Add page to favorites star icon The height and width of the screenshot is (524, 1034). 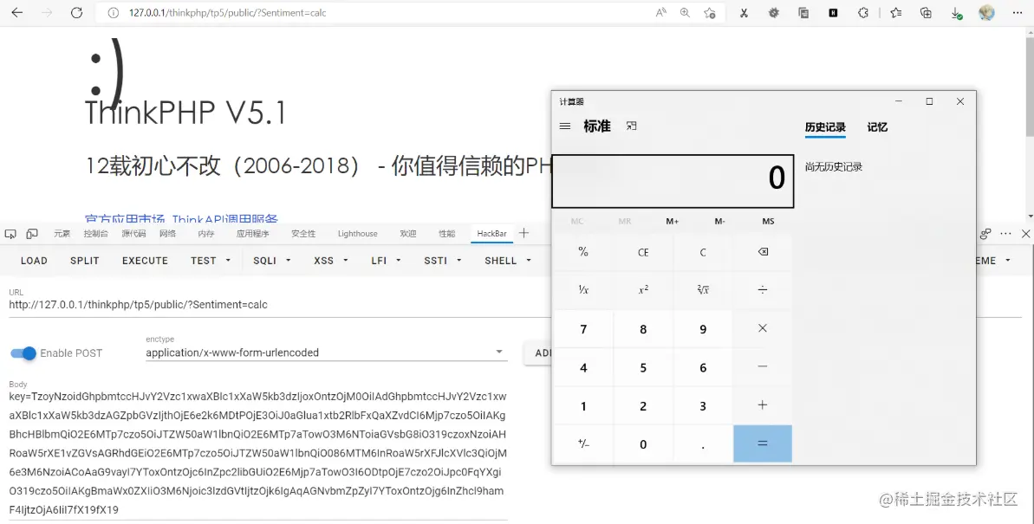710,12
